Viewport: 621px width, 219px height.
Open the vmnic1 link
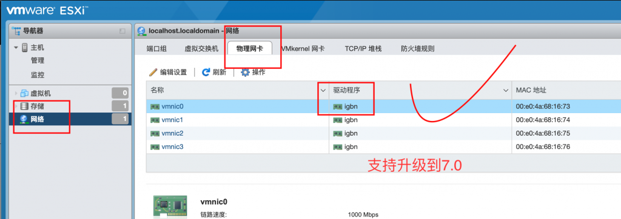172,119
